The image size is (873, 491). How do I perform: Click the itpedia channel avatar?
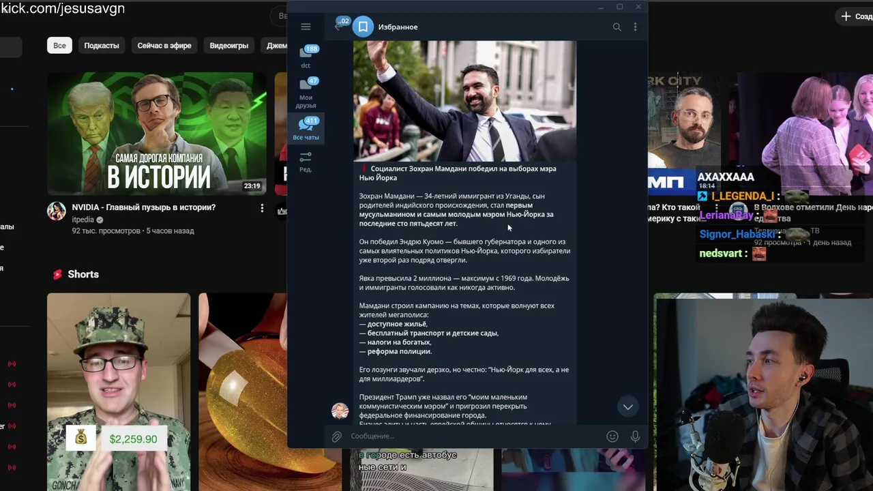[57, 211]
